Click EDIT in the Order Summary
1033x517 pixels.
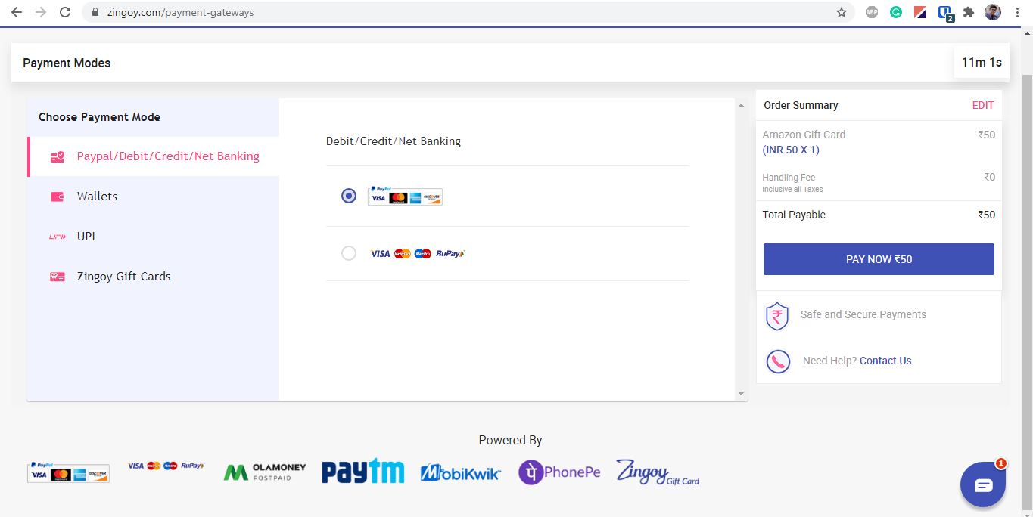coord(983,105)
